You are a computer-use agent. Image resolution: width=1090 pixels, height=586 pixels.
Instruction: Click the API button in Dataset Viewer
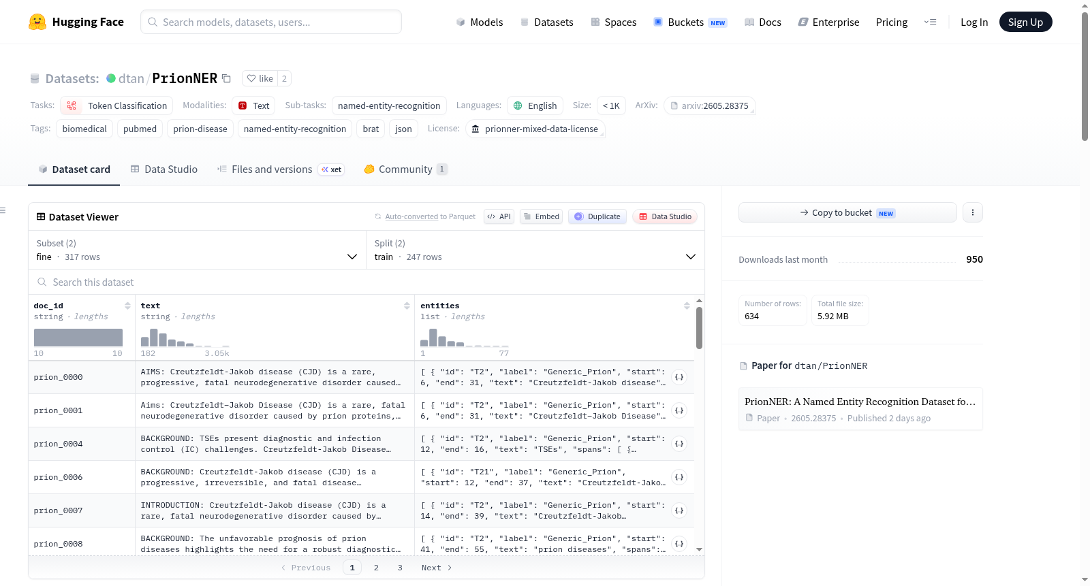(499, 216)
